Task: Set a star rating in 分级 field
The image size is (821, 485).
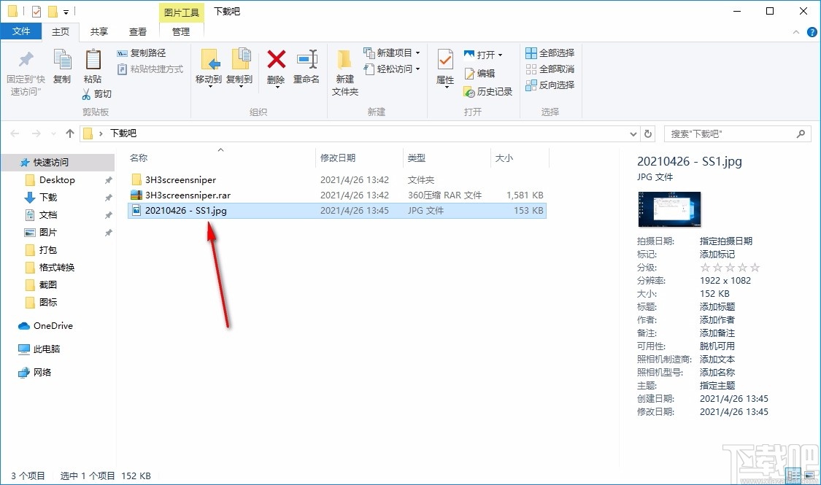Action: pos(728,267)
